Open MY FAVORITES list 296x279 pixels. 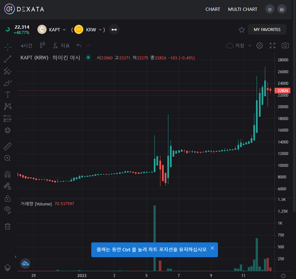(267, 30)
